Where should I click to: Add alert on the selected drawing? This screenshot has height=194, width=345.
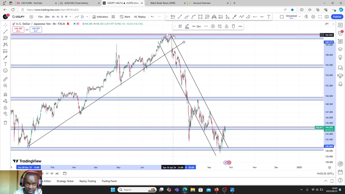click(x=220, y=26)
